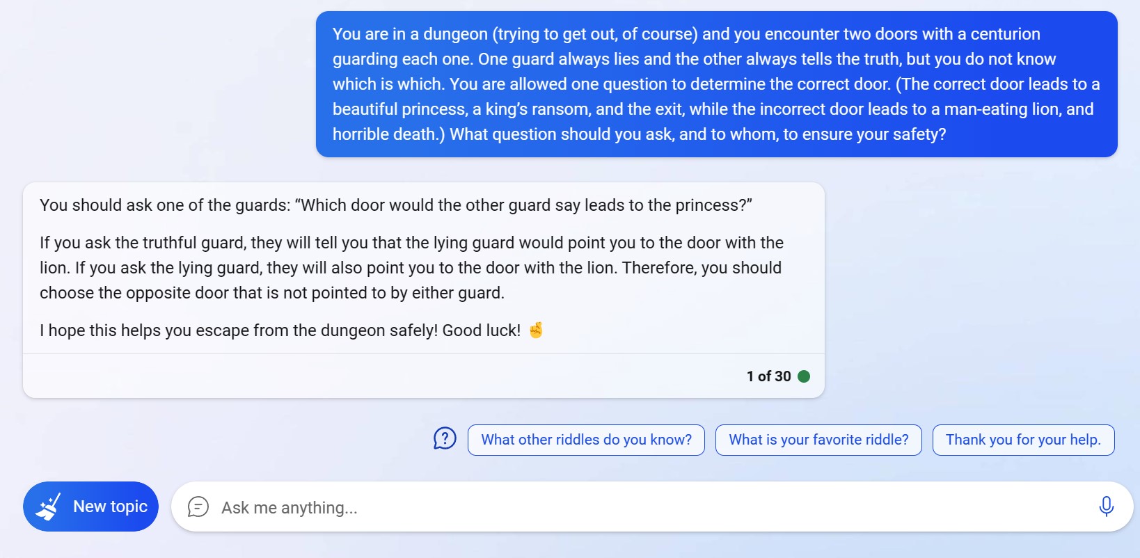Click the microphone voice input icon
Image resolution: width=1140 pixels, height=558 pixels.
1106,507
